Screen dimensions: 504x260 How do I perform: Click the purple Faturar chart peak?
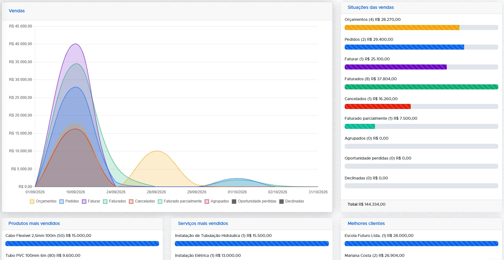tap(76, 44)
